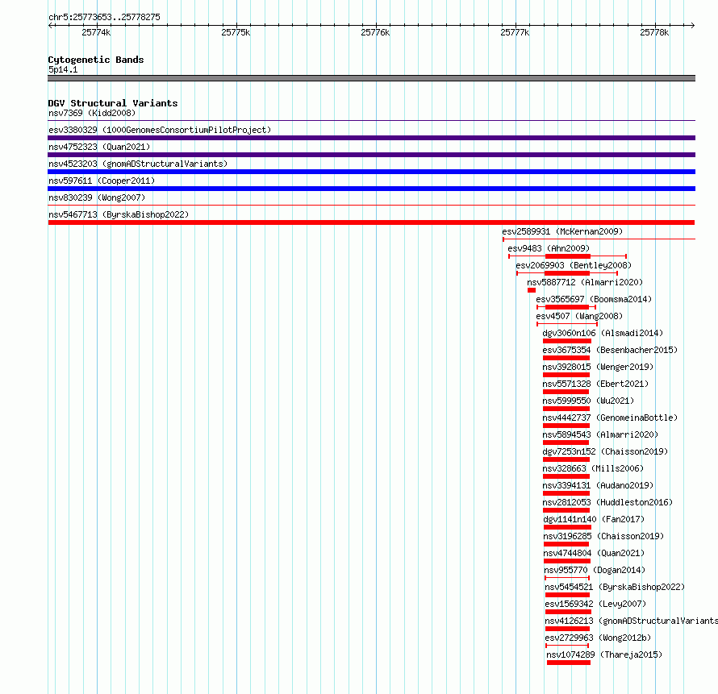Click nsv3394131 (Audano2019) variant
Image resolution: width=718 pixels, height=694 pixels.
598,485
